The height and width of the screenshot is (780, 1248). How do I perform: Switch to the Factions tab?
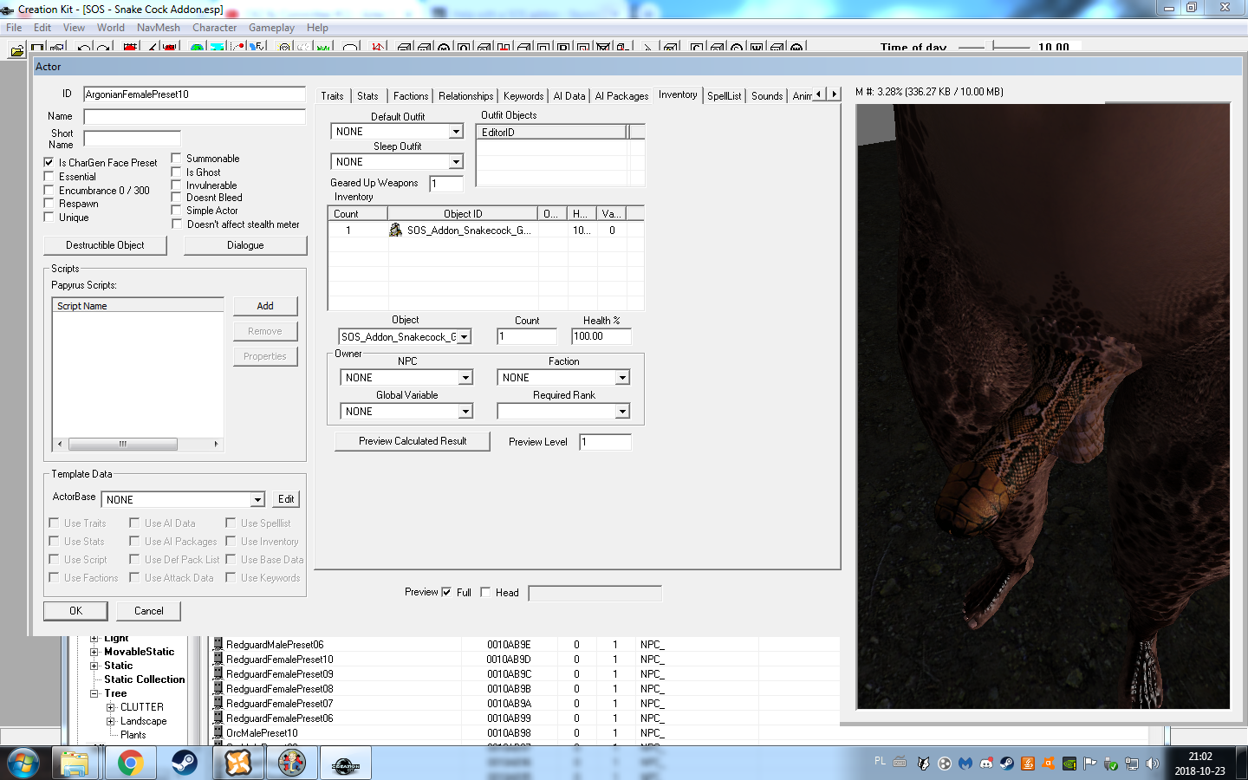tap(411, 96)
